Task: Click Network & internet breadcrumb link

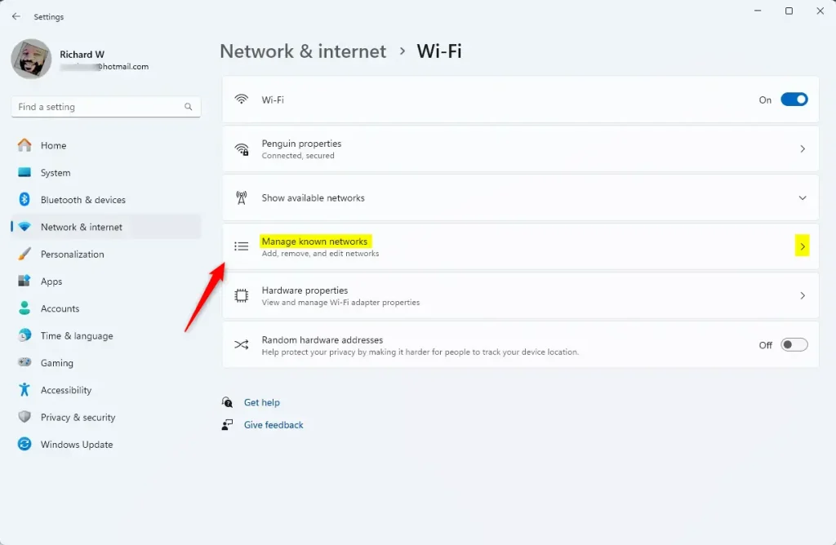Action: 302,51
